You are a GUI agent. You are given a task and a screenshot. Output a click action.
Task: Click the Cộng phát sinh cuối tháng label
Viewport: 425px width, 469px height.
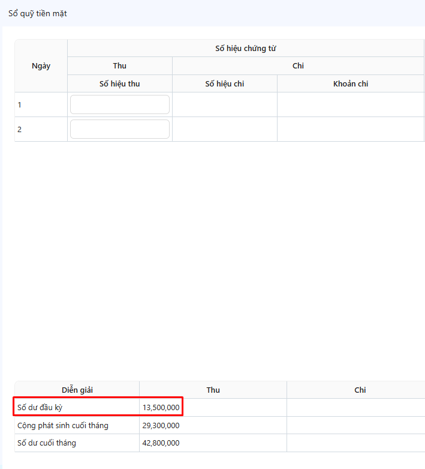click(63, 426)
